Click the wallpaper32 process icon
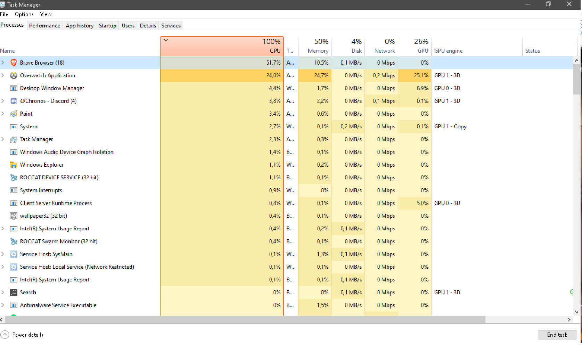 tap(14, 216)
